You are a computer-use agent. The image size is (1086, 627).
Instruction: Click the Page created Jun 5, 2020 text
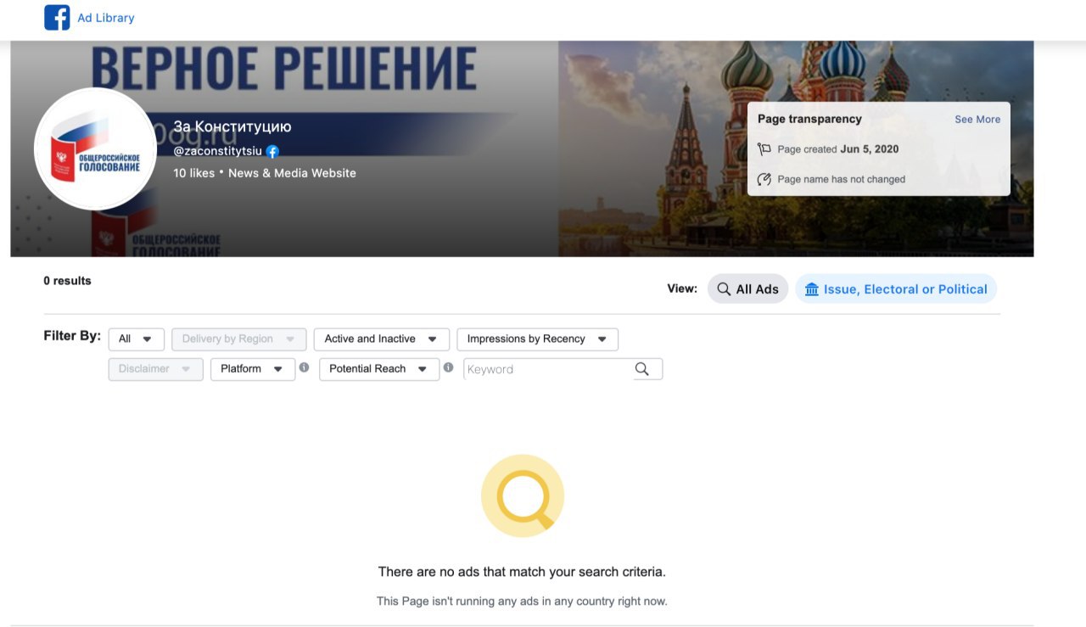coord(838,149)
